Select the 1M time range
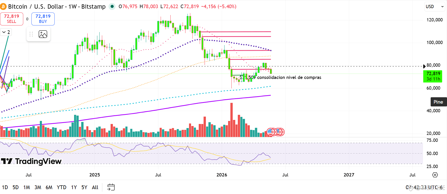 point(27,187)
